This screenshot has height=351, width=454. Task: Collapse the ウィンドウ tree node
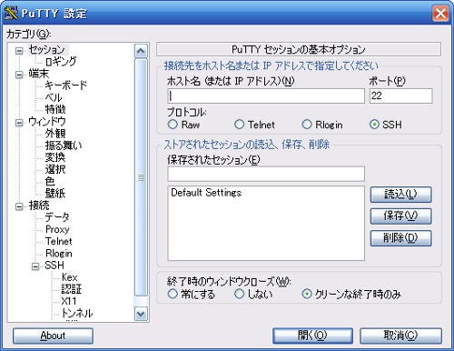pos(19,123)
